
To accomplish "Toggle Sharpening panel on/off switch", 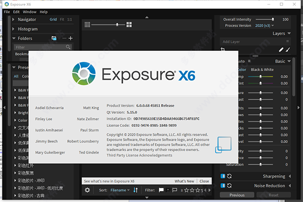I will (x=223, y=176).
